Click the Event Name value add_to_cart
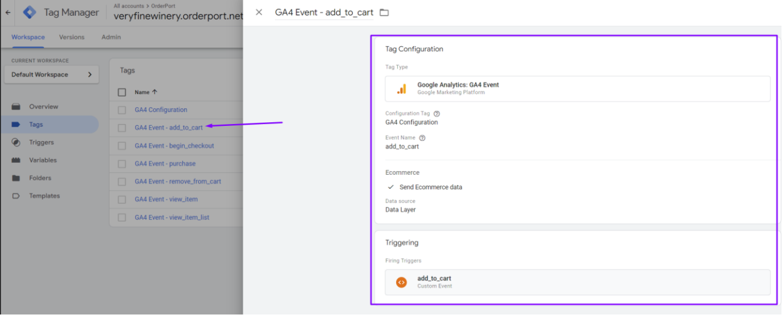This screenshot has height=317, width=784. click(x=402, y=147)
